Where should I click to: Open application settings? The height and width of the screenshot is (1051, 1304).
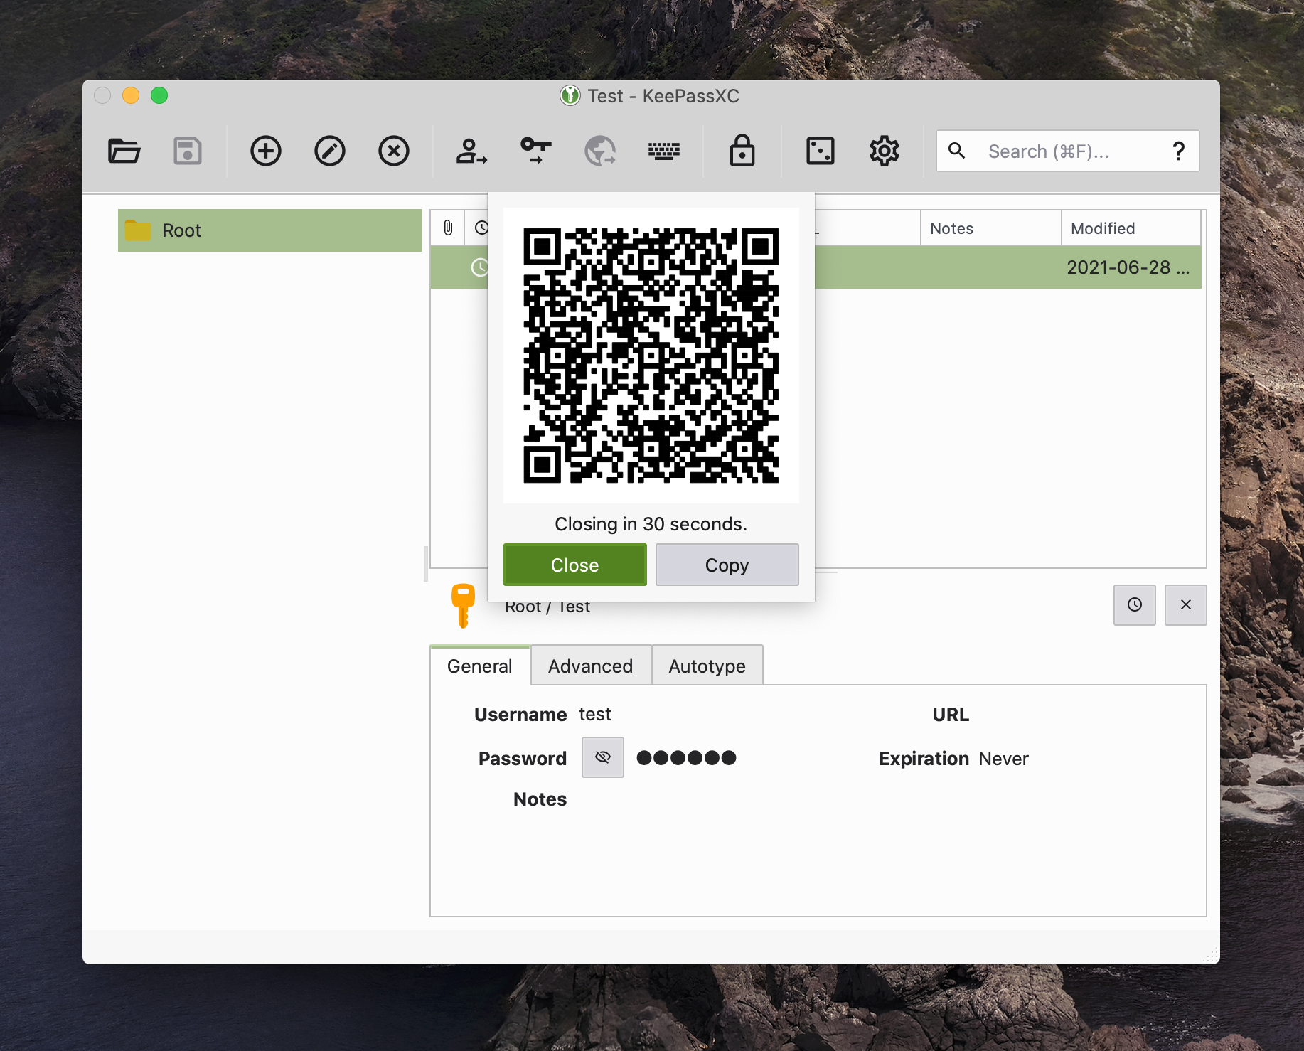[883, 151]
